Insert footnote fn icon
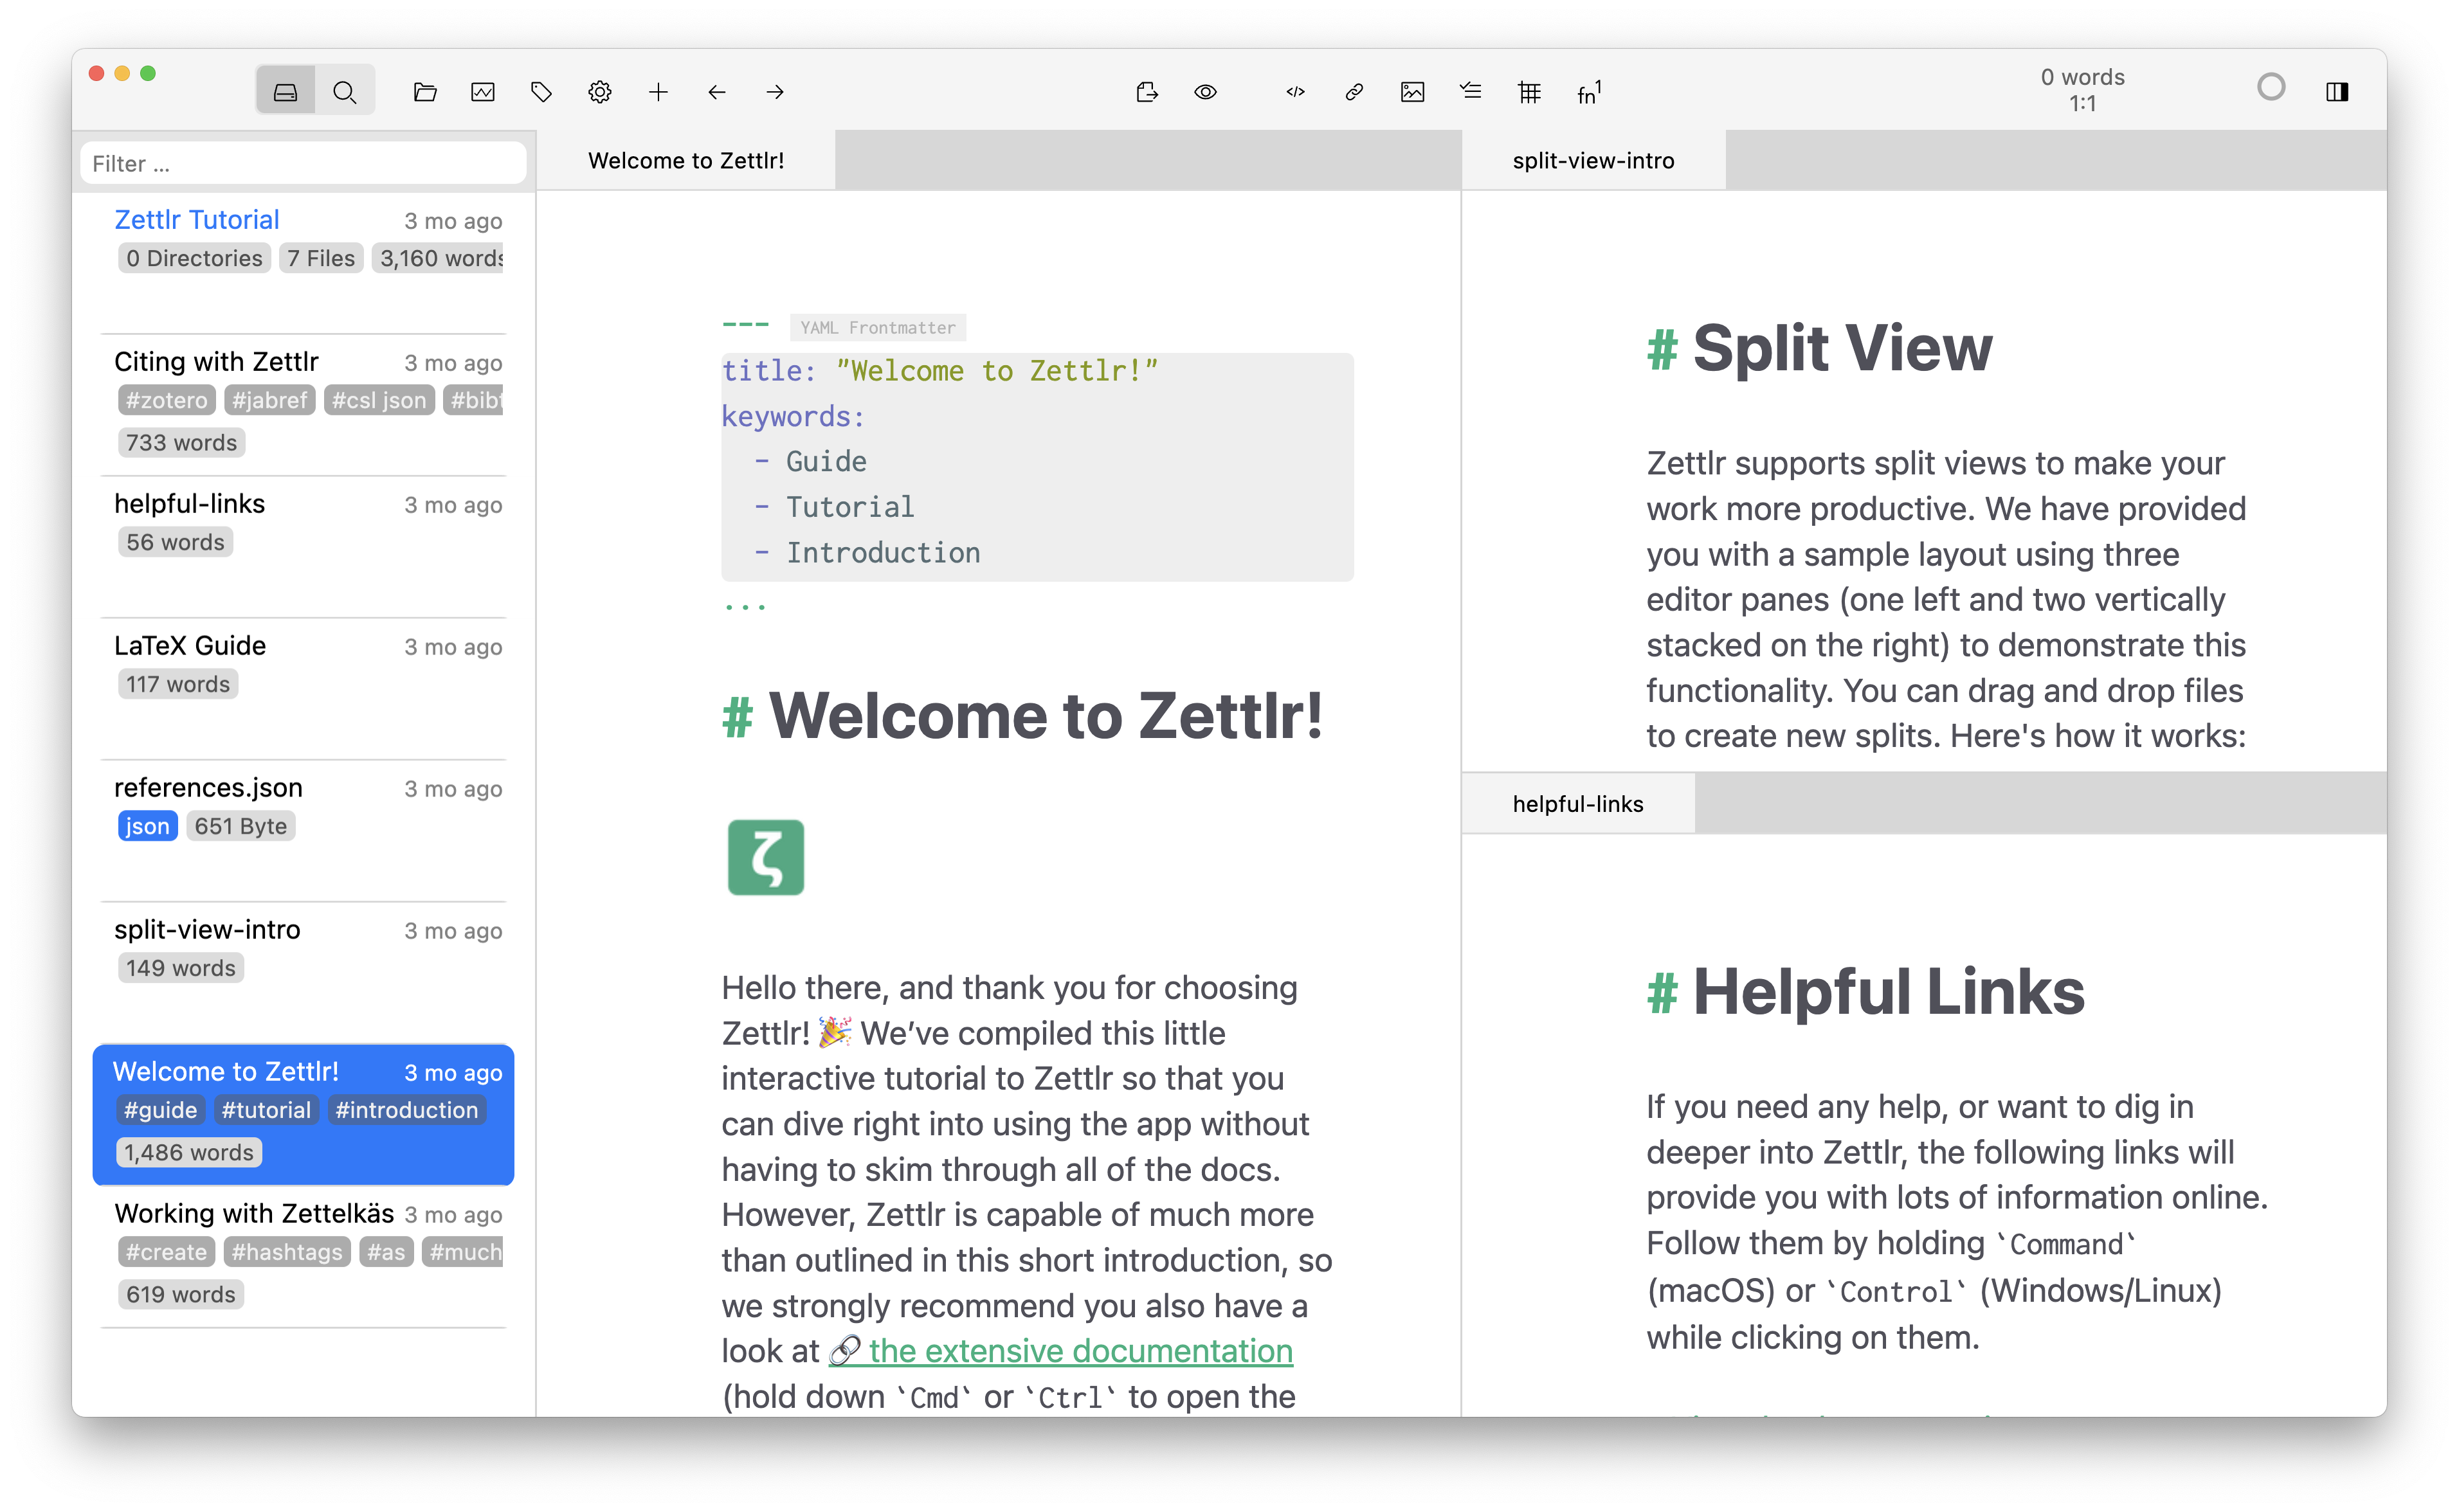This screenshot has height=1512, width=2459. [x=1589, y=92]
